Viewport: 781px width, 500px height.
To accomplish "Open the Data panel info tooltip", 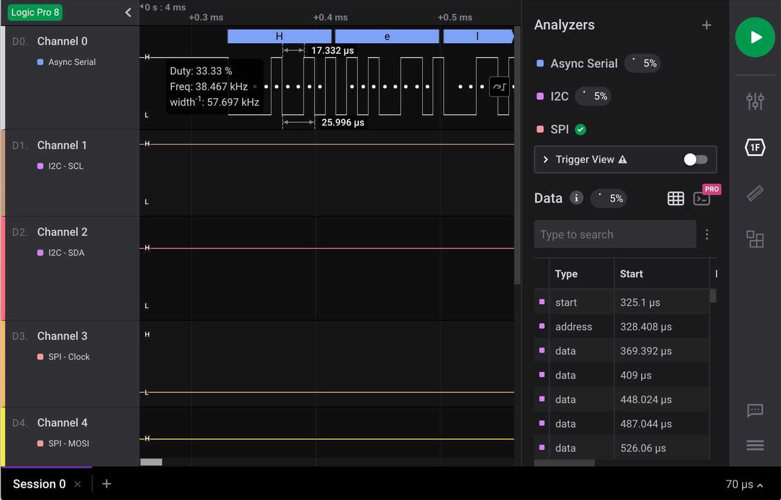I will [x=576, y=198].
